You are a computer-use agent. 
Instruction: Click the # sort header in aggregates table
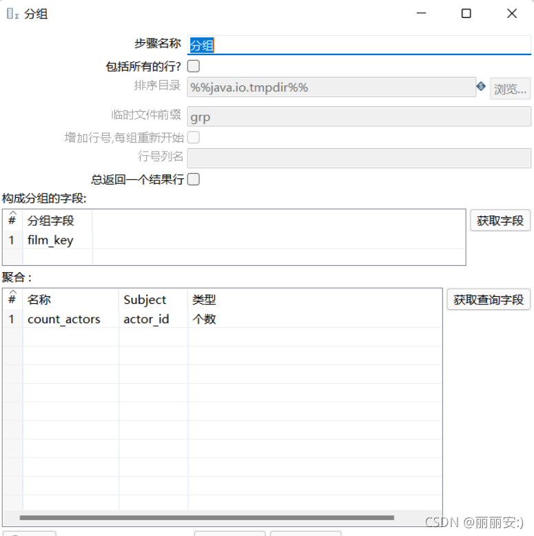pos(12,300)
